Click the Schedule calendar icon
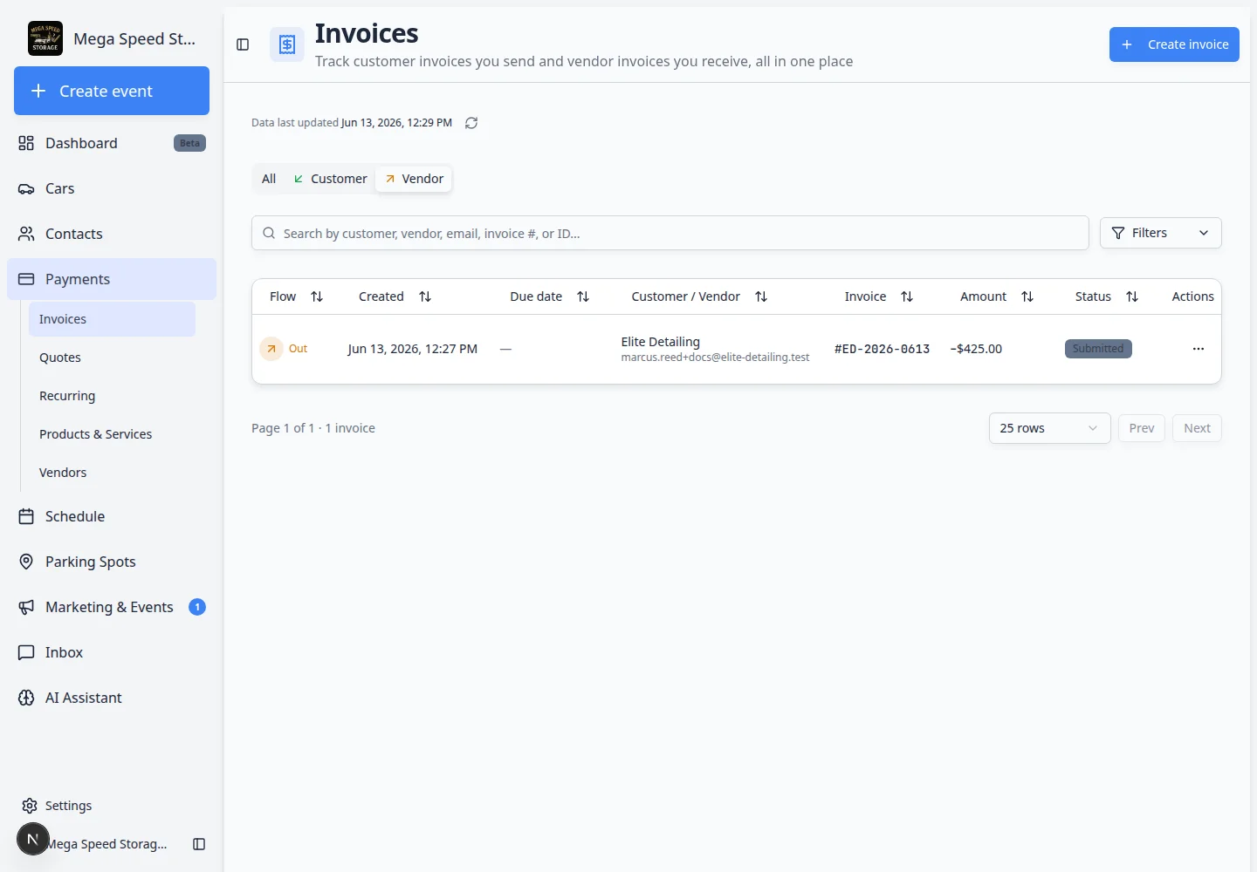 point(26,516)
